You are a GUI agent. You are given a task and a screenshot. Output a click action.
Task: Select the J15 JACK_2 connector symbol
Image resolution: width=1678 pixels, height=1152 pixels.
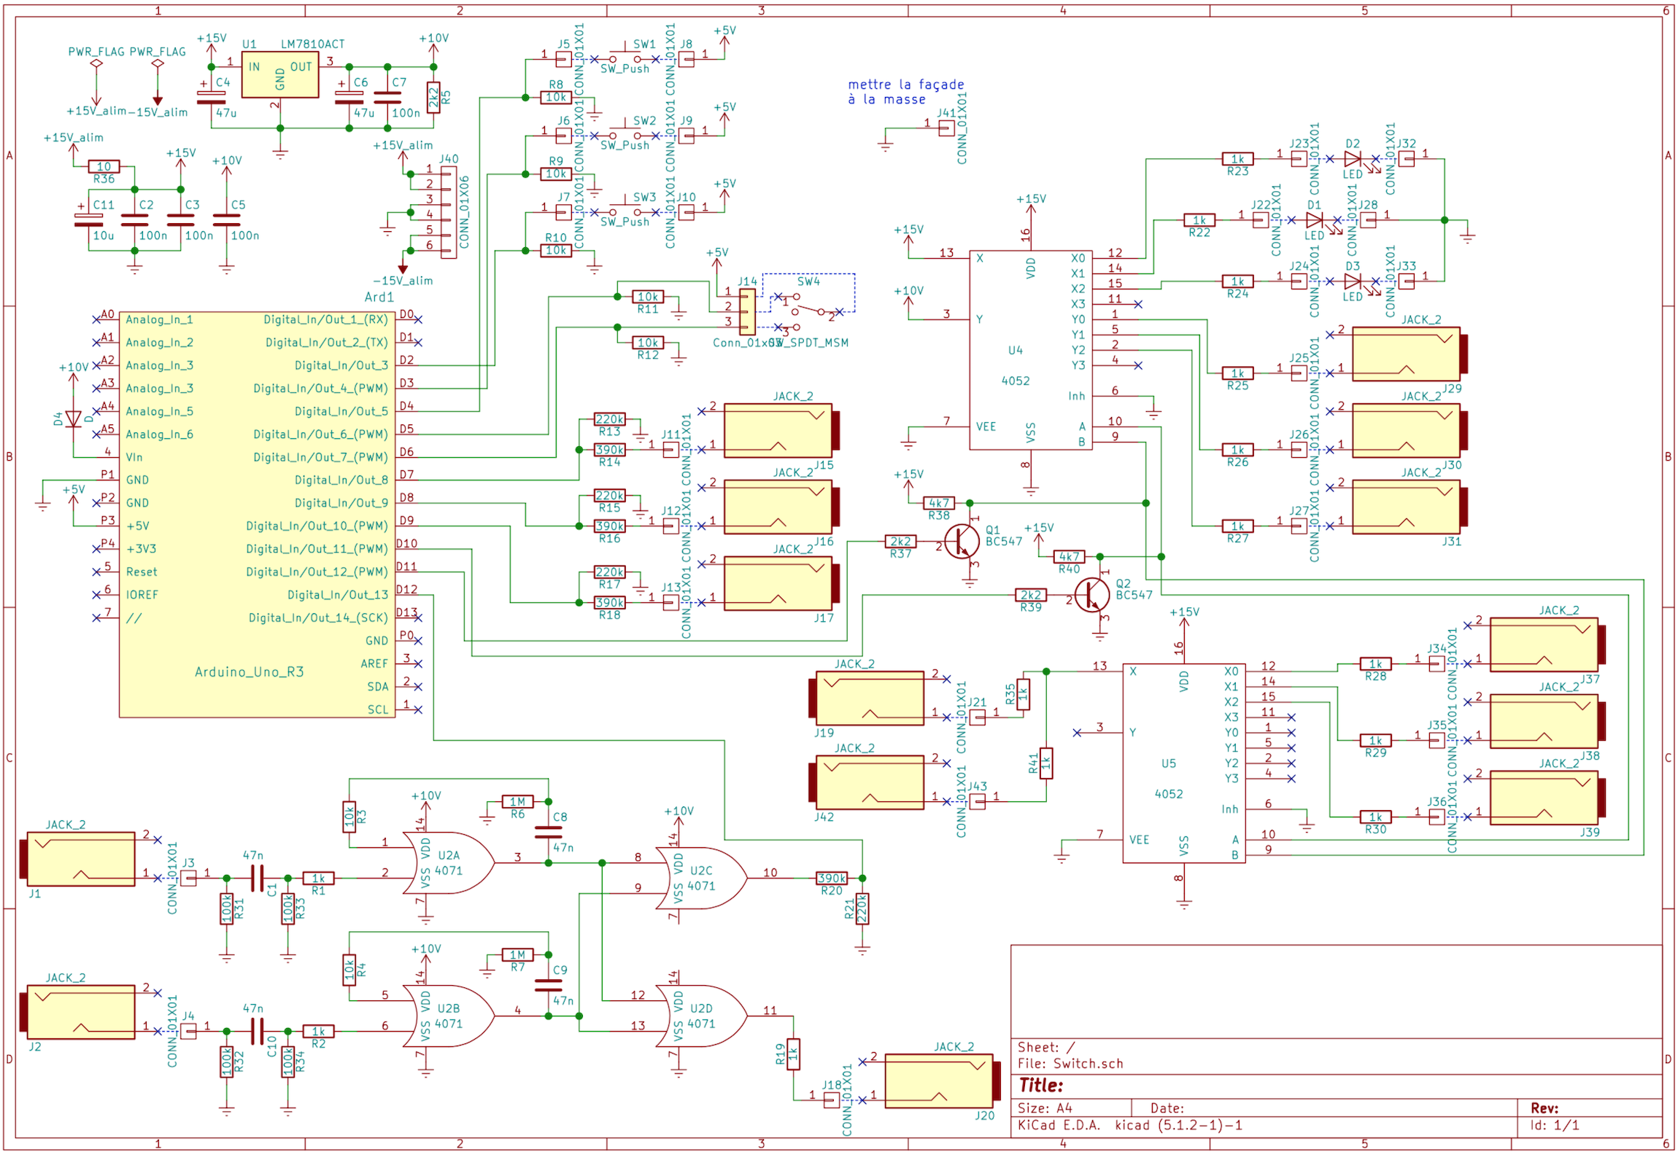[x=778, y=431]
